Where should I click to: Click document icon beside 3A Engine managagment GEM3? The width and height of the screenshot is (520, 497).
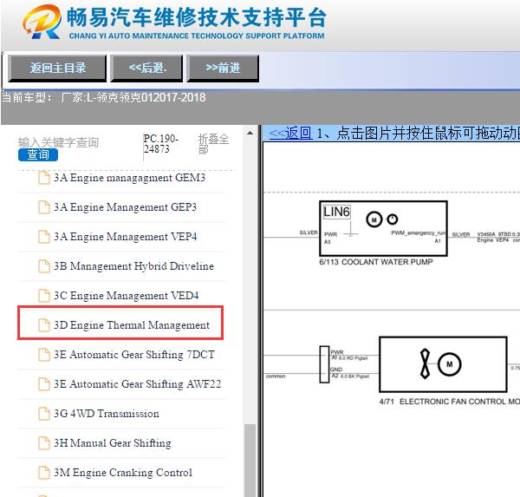pyautogui.click(x=44, y=178)
